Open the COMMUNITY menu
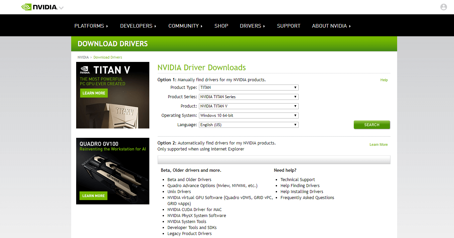Viewport: 454px width, 238px height. click(x=185, y=26)
